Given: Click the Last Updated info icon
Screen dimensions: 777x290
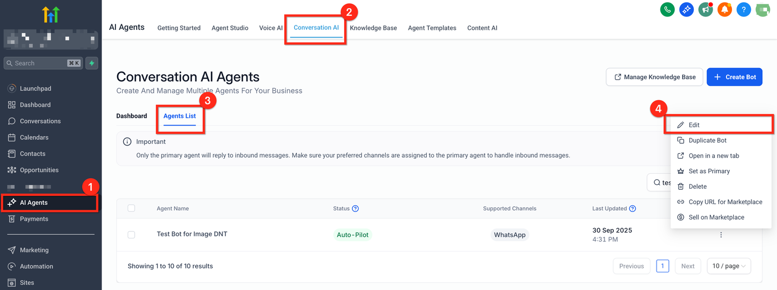Looking at the screenshot, I should [632, 209].
